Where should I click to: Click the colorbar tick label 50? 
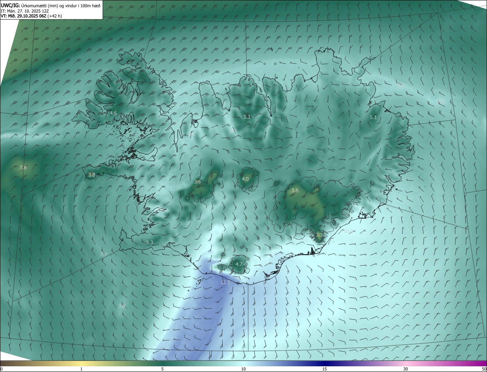(484, 369)
